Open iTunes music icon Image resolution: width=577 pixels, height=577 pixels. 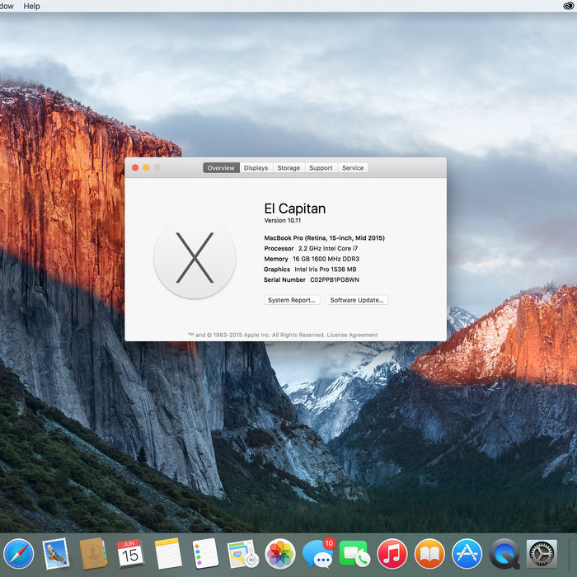[392, 554]
